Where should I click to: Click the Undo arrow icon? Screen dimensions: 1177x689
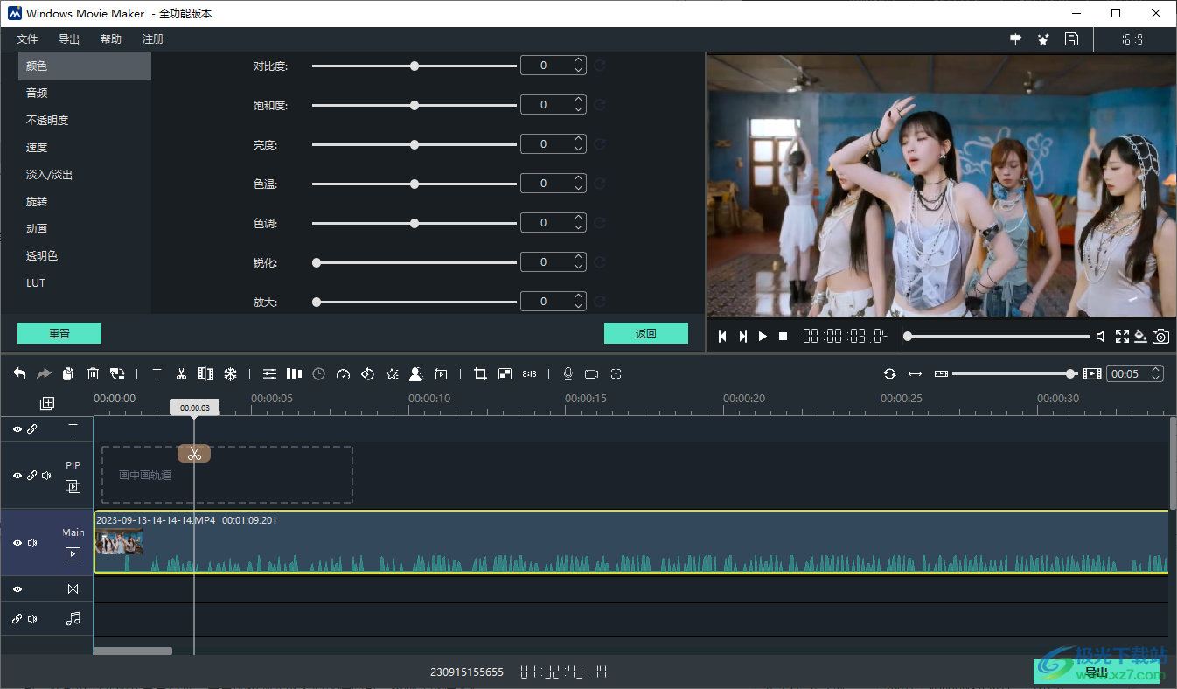coord(19,373)
